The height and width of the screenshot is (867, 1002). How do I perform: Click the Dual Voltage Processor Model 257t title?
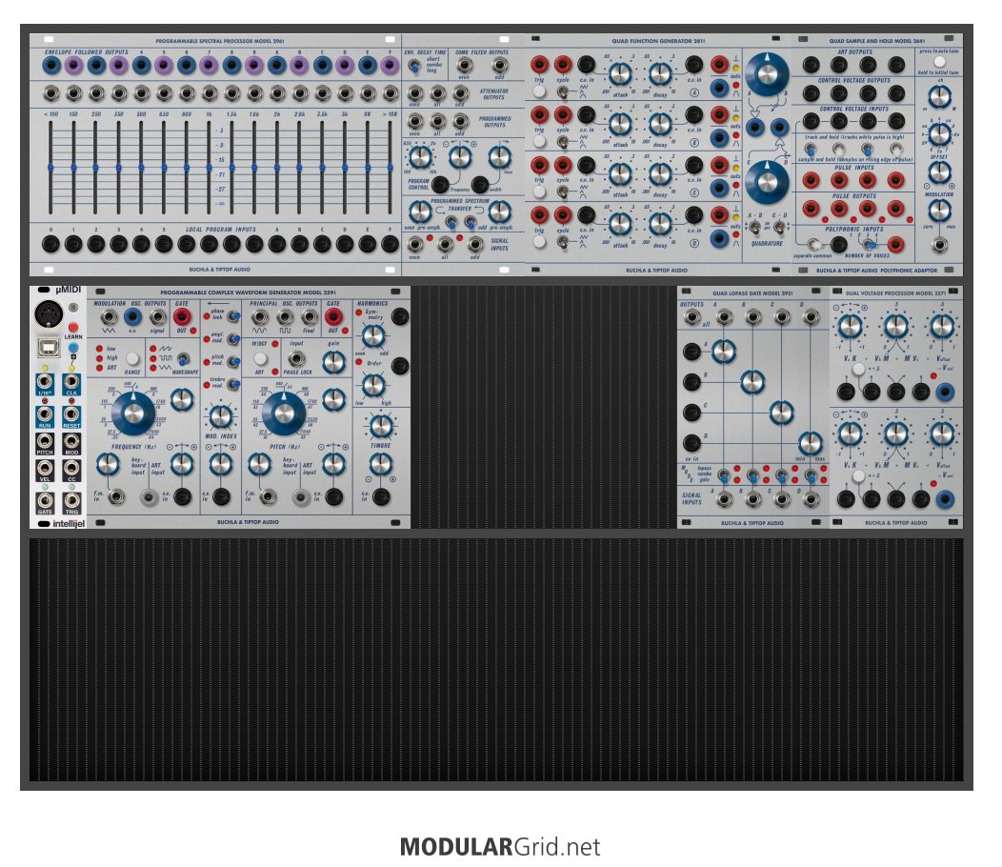click(x=895, y=293)
